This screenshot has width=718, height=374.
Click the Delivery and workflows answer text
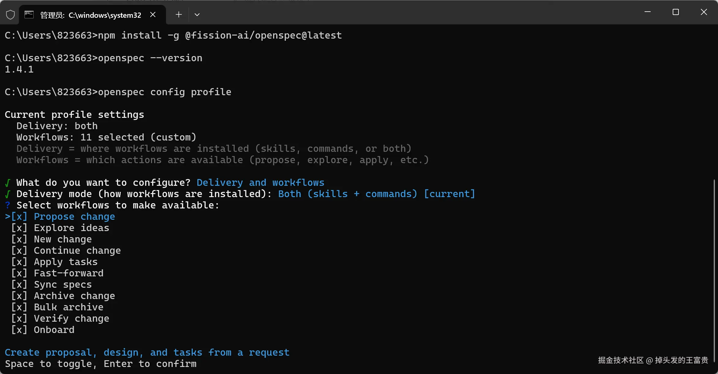pos(260,183)
